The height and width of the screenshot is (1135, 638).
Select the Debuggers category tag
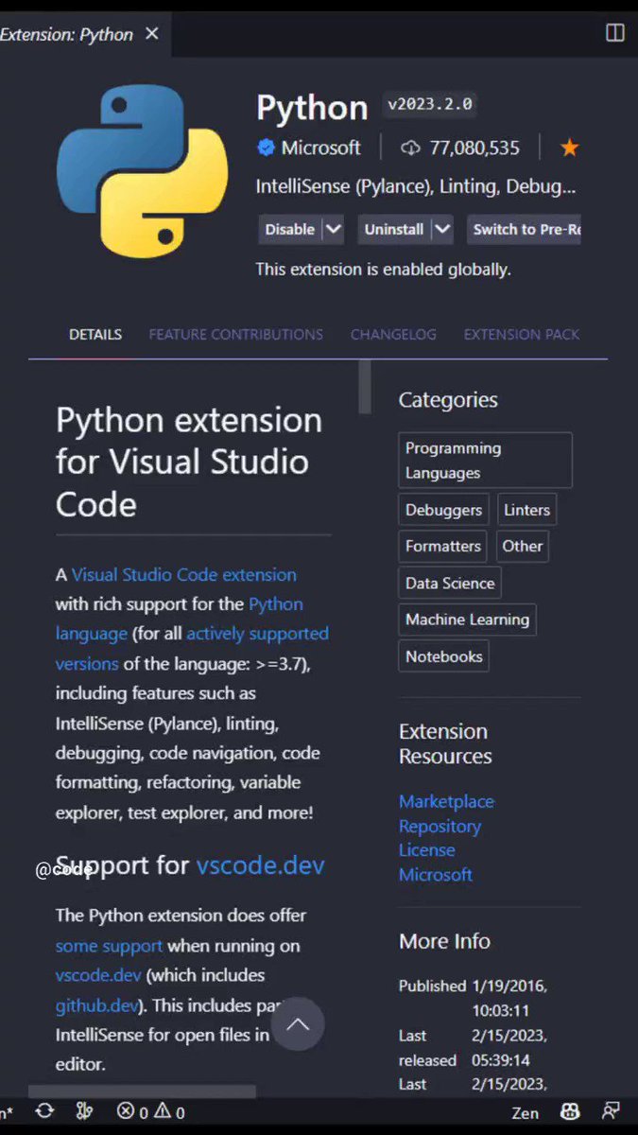point(443,510)
